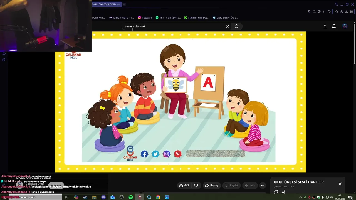Screen dimensions: 356x200
Task: Open the clock showing 19:31
Action: click(x=340, y=197)
